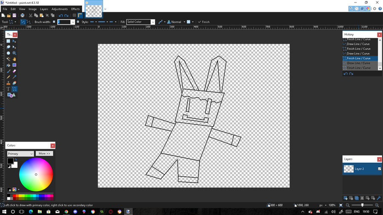Viewport: 383px width, 215px height.
Task: Open the Tool chooser dropdown
Action: (13, 22)
